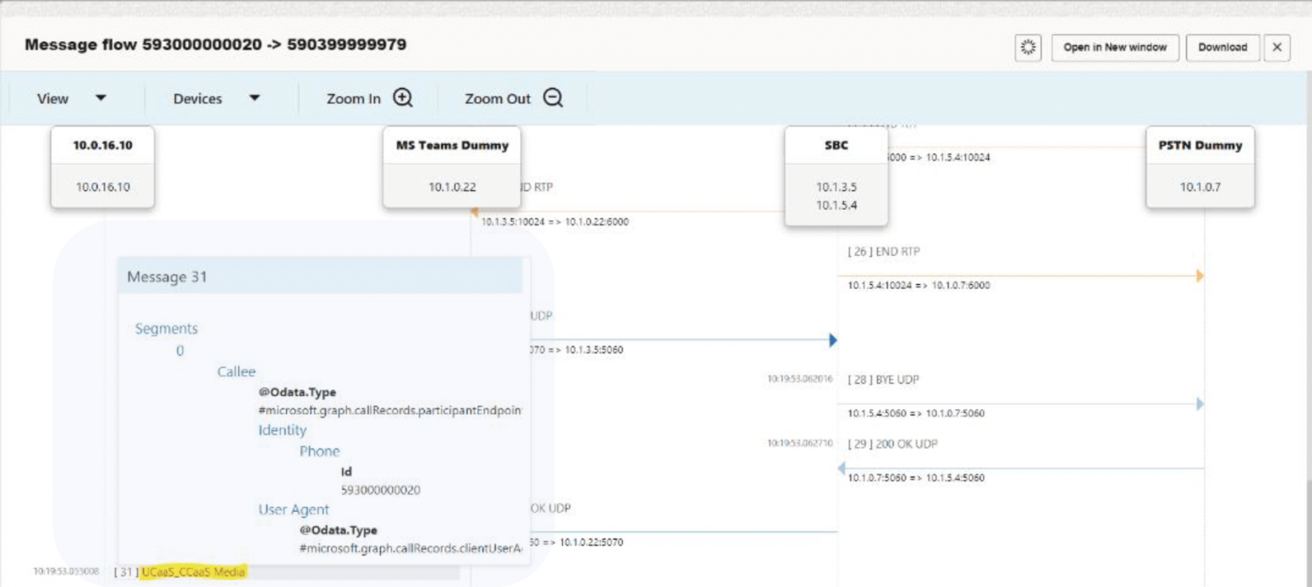Click the Zoom In magnifier icon
Image resolution: width=1312 pixels, height=587 pixels.
pyautogui.click(x=403, y=98)
